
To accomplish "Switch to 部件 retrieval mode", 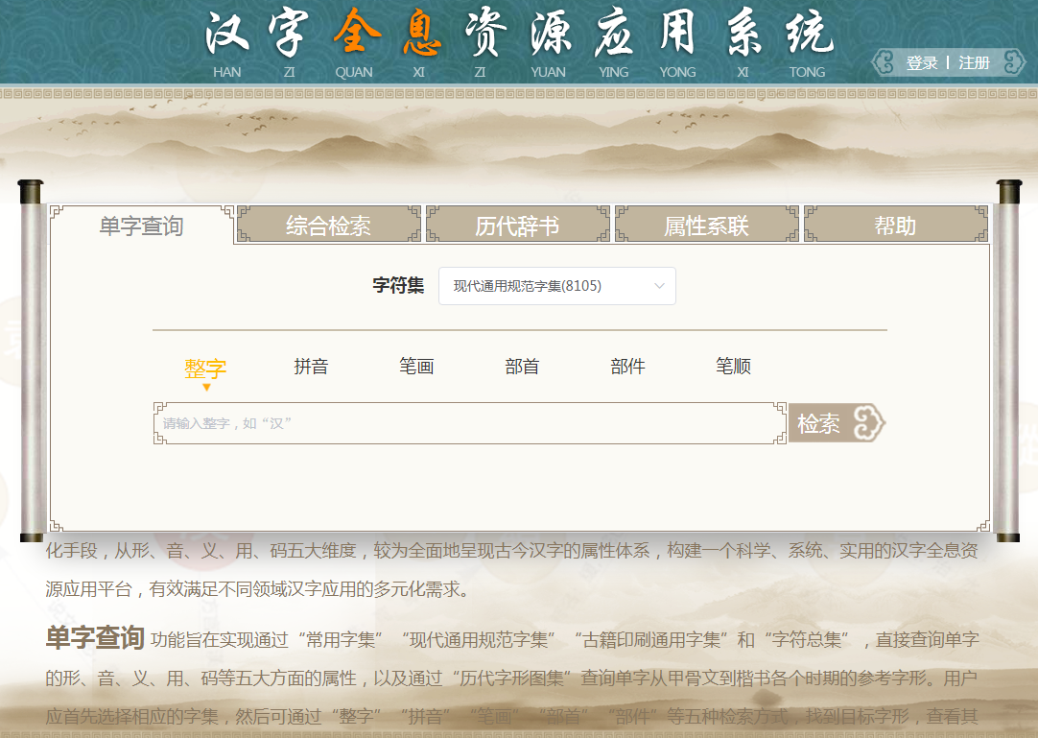I will [x=626, y=366].
